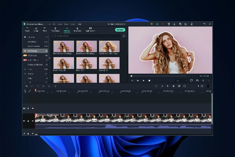
Task: Hide video track 2 with eye icon
Action: tap(33, 108)
